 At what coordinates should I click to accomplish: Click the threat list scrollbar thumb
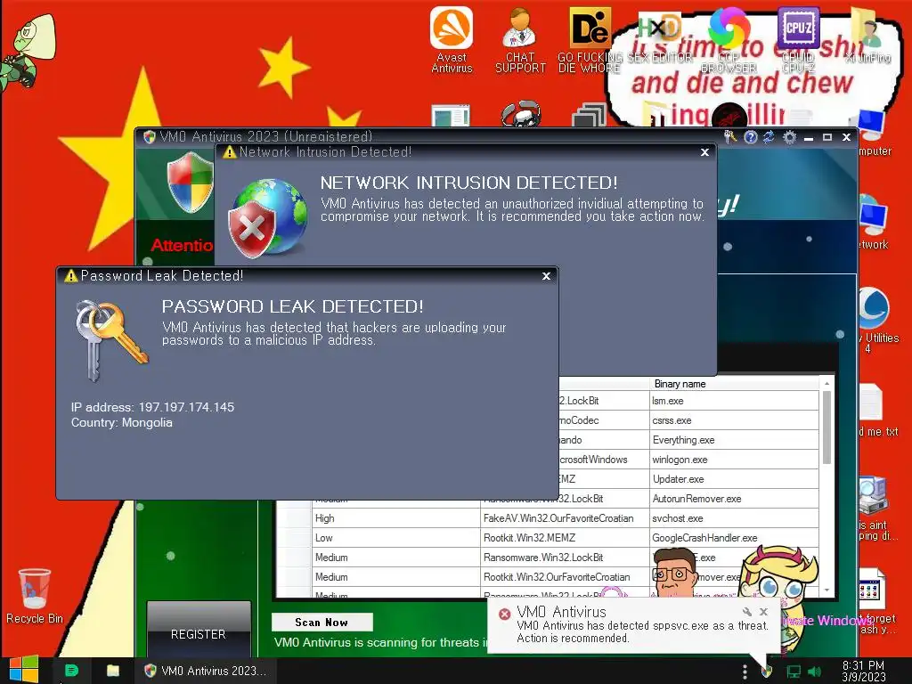point(826,427)
